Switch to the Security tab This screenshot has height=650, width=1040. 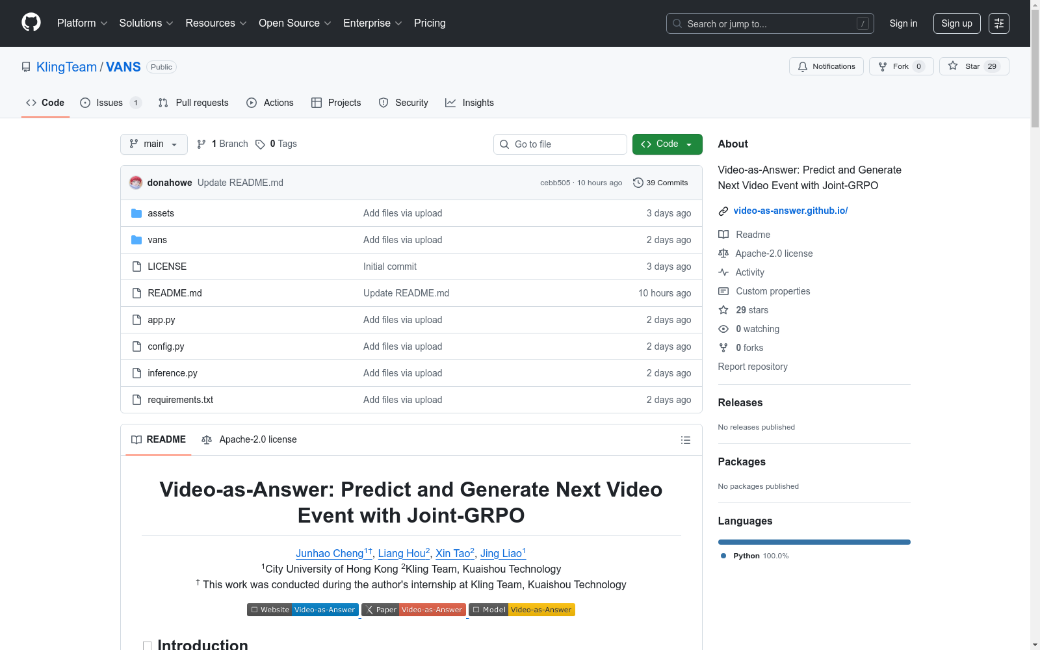(x=404, y=103)
